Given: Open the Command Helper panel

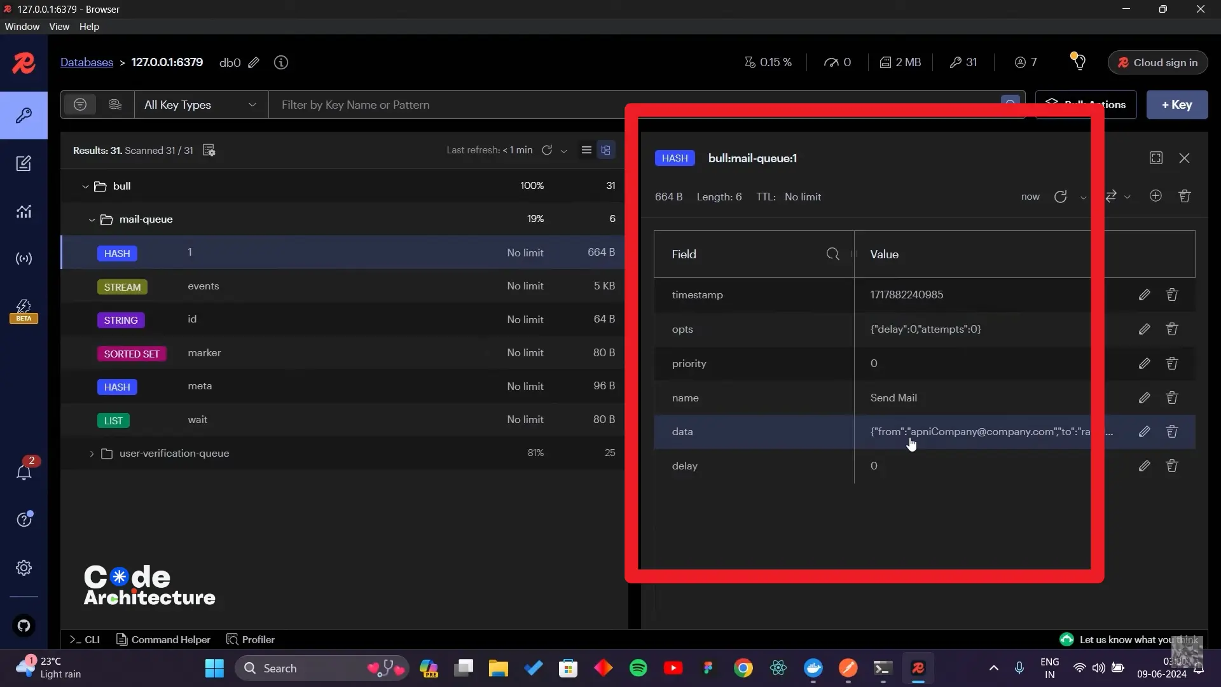Looking at the screenshot, I should [163, 639].
